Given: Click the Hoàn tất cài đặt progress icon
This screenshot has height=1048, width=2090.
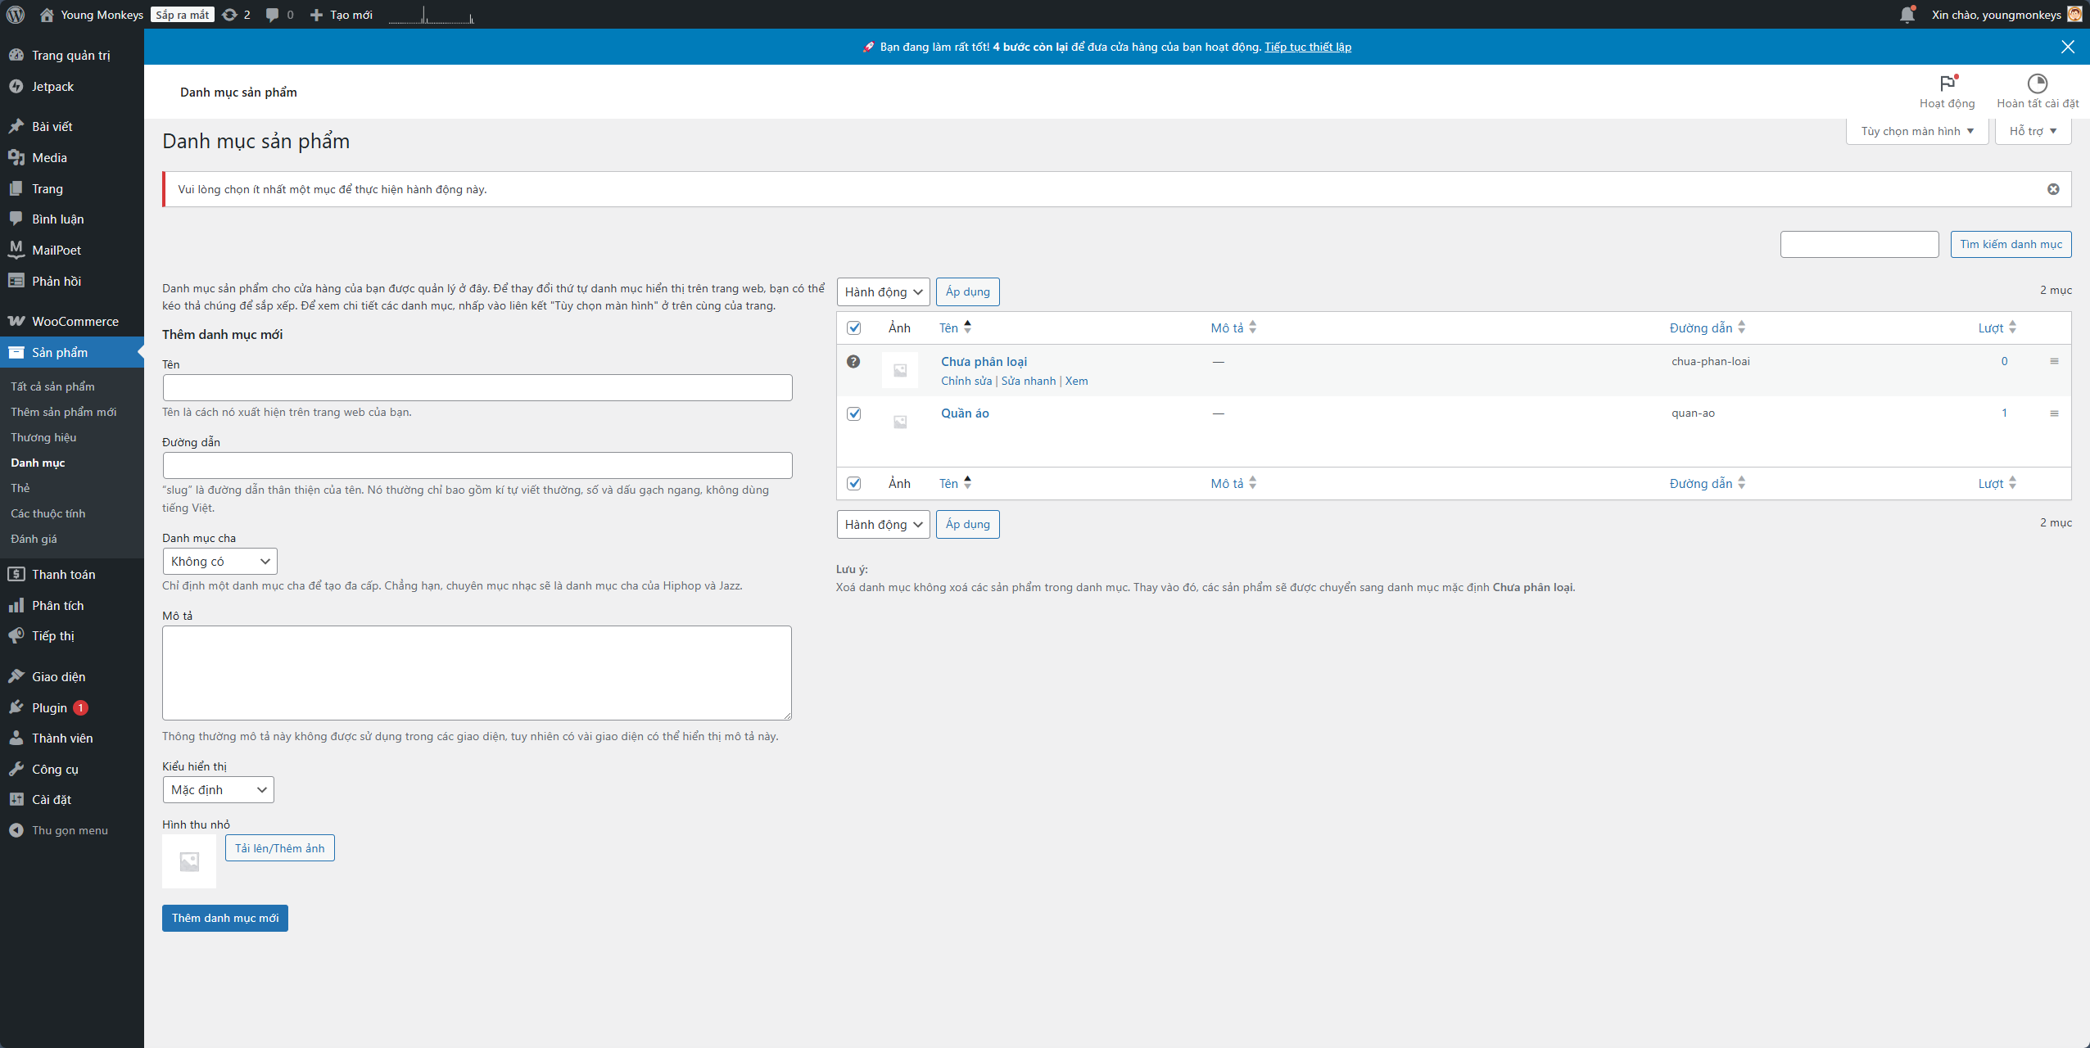Looking at the screenshot, I should (2037, 84).
